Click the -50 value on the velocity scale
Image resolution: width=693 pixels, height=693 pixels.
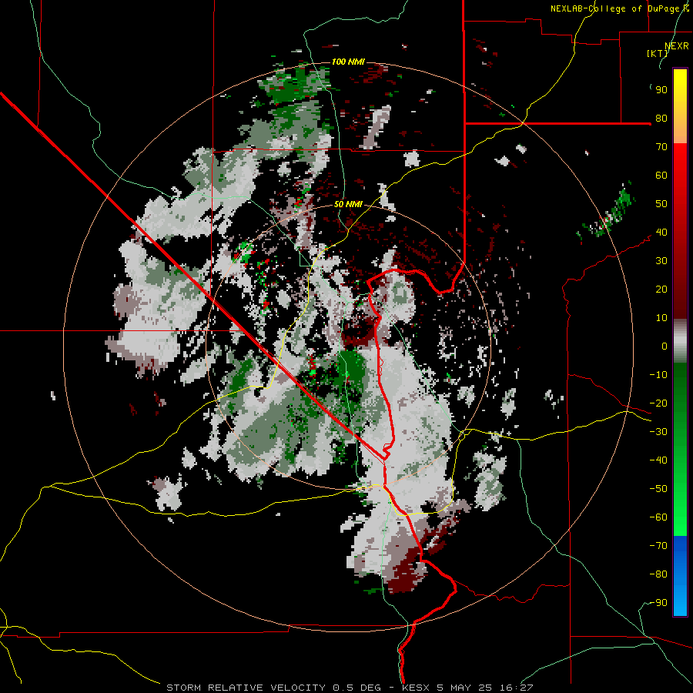(x=658, y=489)
